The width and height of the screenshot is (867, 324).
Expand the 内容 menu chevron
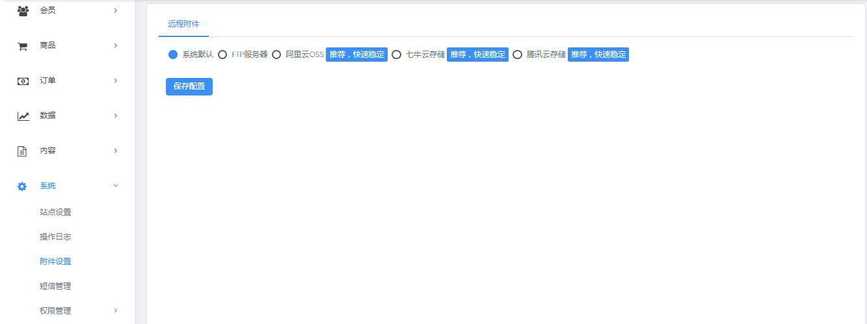[x=116, y=151]
